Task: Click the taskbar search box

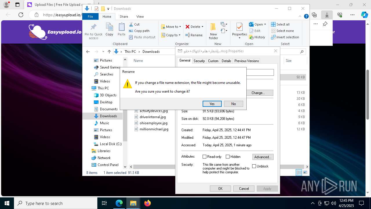Action: coord(56,203)
